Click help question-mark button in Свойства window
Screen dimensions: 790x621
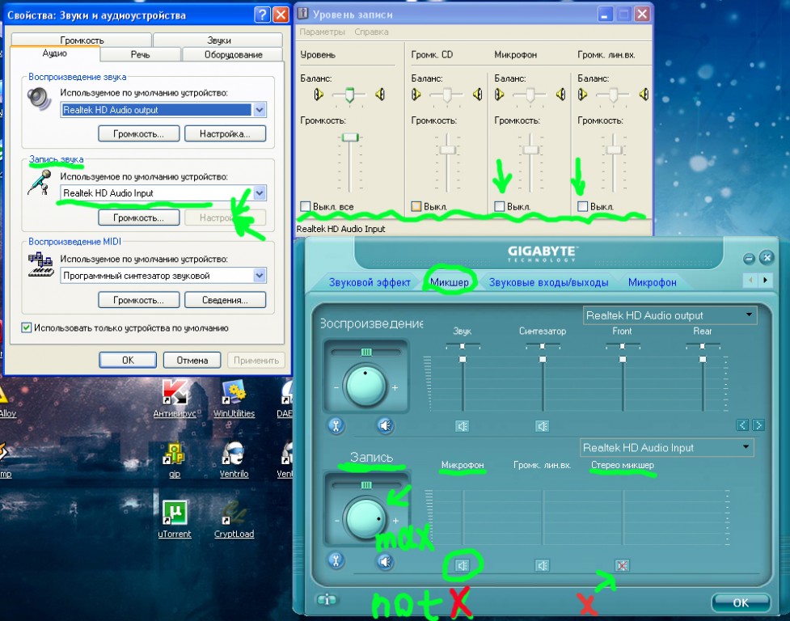[x=262, y=15]
